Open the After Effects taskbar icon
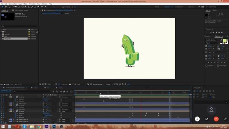The image size is (229, 129). [x=47, y=126]
